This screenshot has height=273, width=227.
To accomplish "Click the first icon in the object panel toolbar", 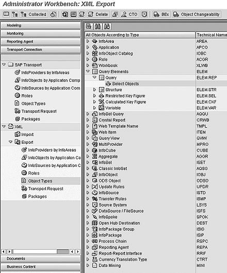I will click(x=89, y=27).
